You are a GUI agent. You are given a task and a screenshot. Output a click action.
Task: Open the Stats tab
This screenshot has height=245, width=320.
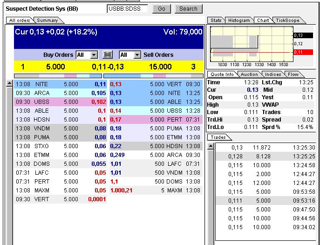(x=216, y=20)
